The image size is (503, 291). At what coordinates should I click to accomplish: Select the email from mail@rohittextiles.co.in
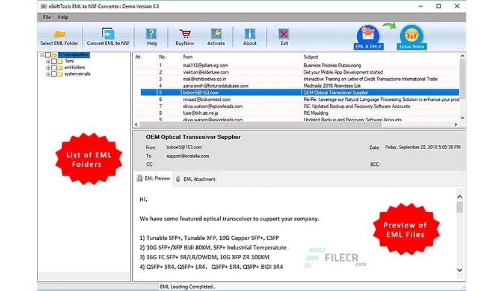tap(205, 79)
